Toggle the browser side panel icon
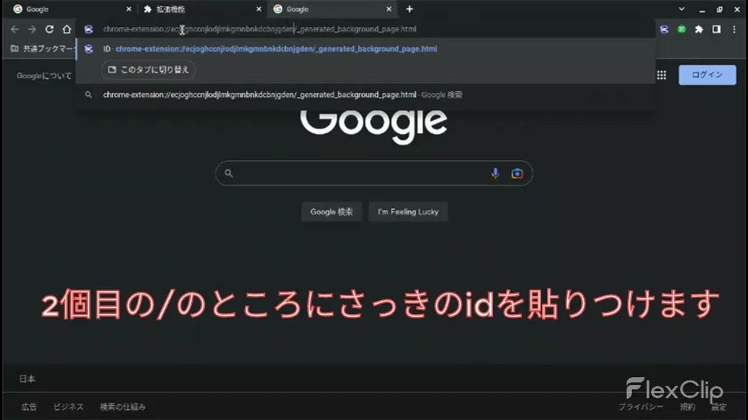This screenshot has height=420, width=748. point(716,29)
